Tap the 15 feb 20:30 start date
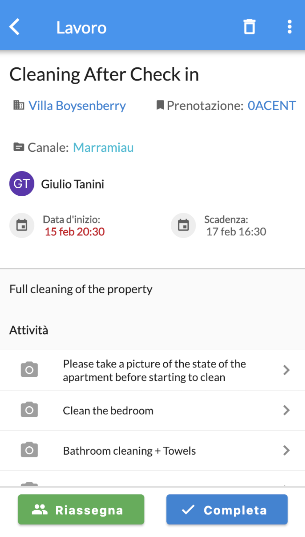The height and width of the screenshot is (537, 305). pos(74,232)
